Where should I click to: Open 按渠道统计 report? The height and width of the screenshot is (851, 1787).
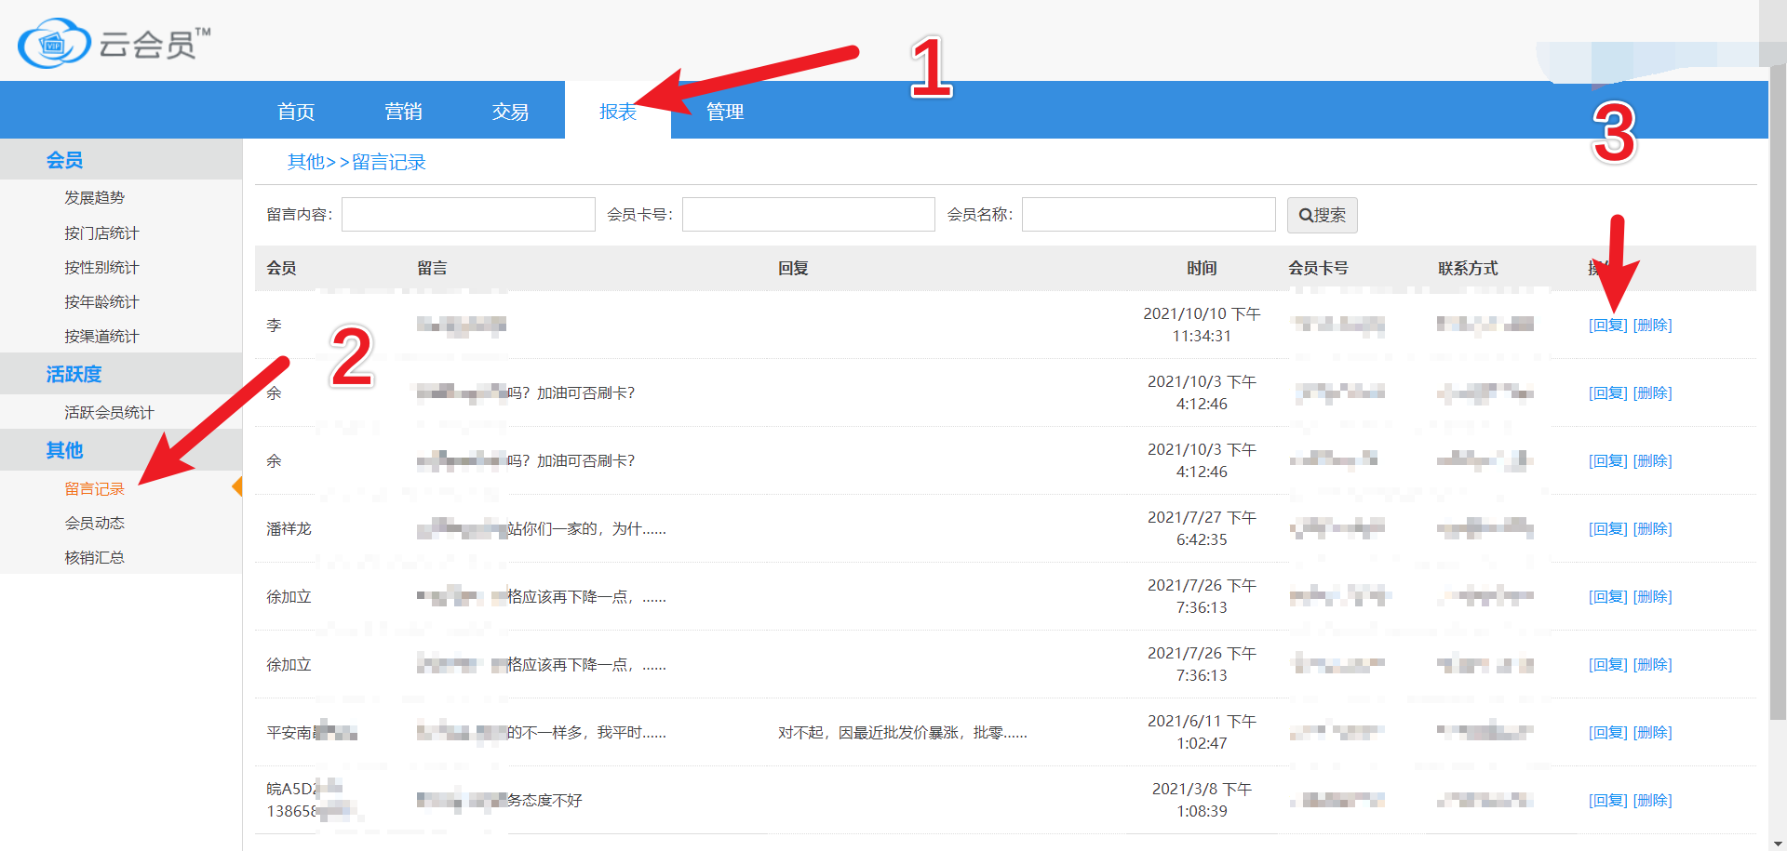[x=101, y=336]
